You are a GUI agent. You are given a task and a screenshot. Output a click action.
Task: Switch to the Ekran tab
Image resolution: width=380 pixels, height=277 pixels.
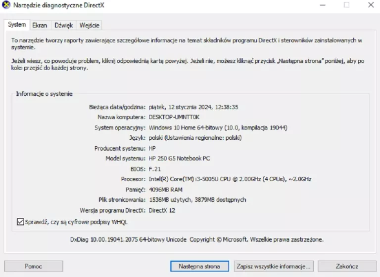pyautogui.click(x=40, y=25)
